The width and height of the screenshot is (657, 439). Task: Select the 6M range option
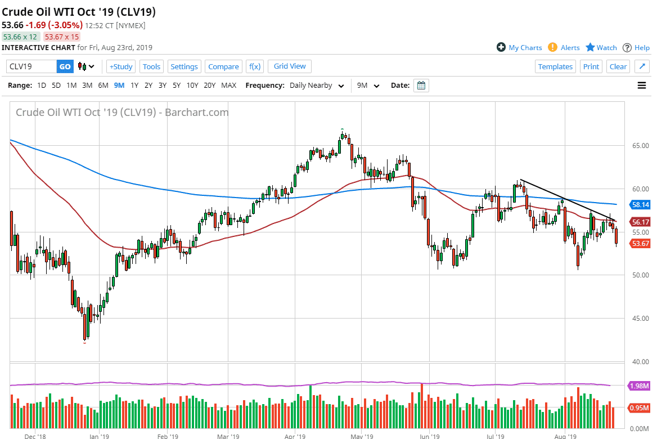pos(103,86)
